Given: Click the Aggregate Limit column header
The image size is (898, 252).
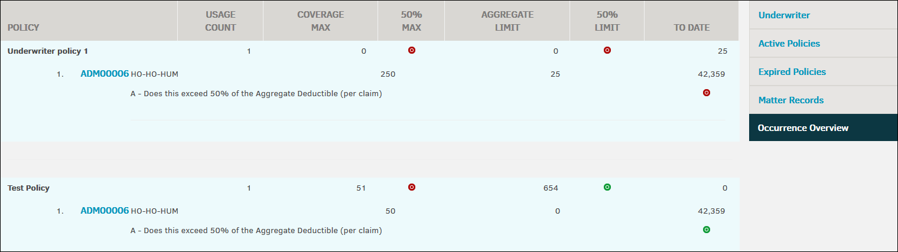Looking at the screenshot, I should tap(507, 21).
